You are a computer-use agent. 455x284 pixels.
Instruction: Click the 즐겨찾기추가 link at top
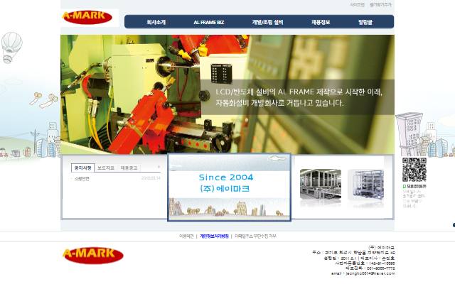click(380, 5)
